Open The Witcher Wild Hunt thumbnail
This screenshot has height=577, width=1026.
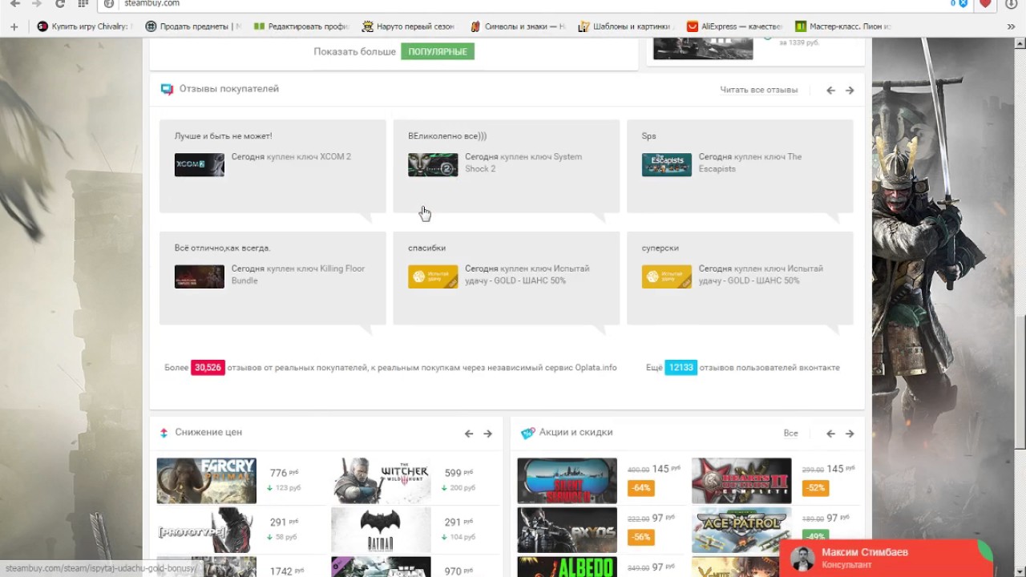[x=381, y=481]
